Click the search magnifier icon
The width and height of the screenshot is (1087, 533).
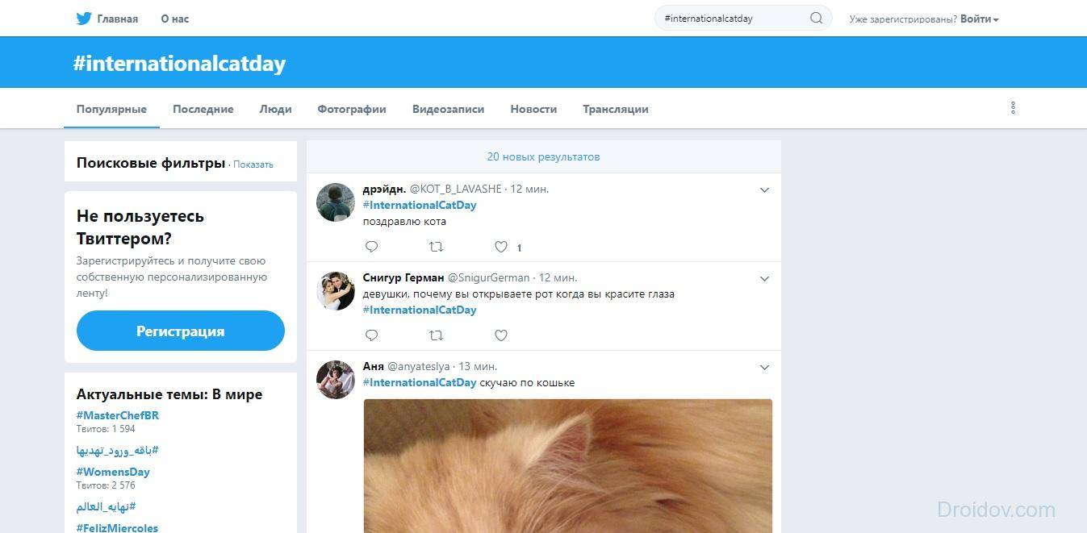(x=816, y=19)
